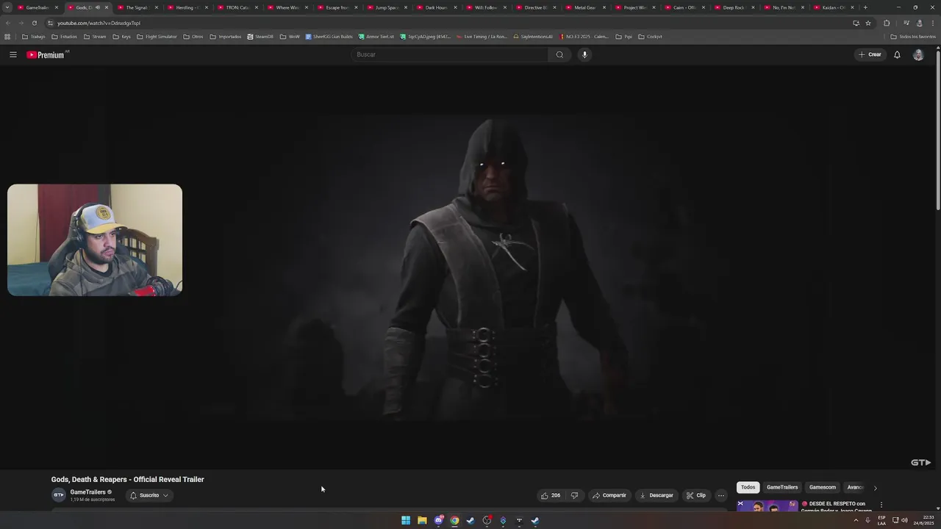The height and width of the screenshot is (529, 941).
Task: Switch to The Signal tab
Action: (137, 7)
